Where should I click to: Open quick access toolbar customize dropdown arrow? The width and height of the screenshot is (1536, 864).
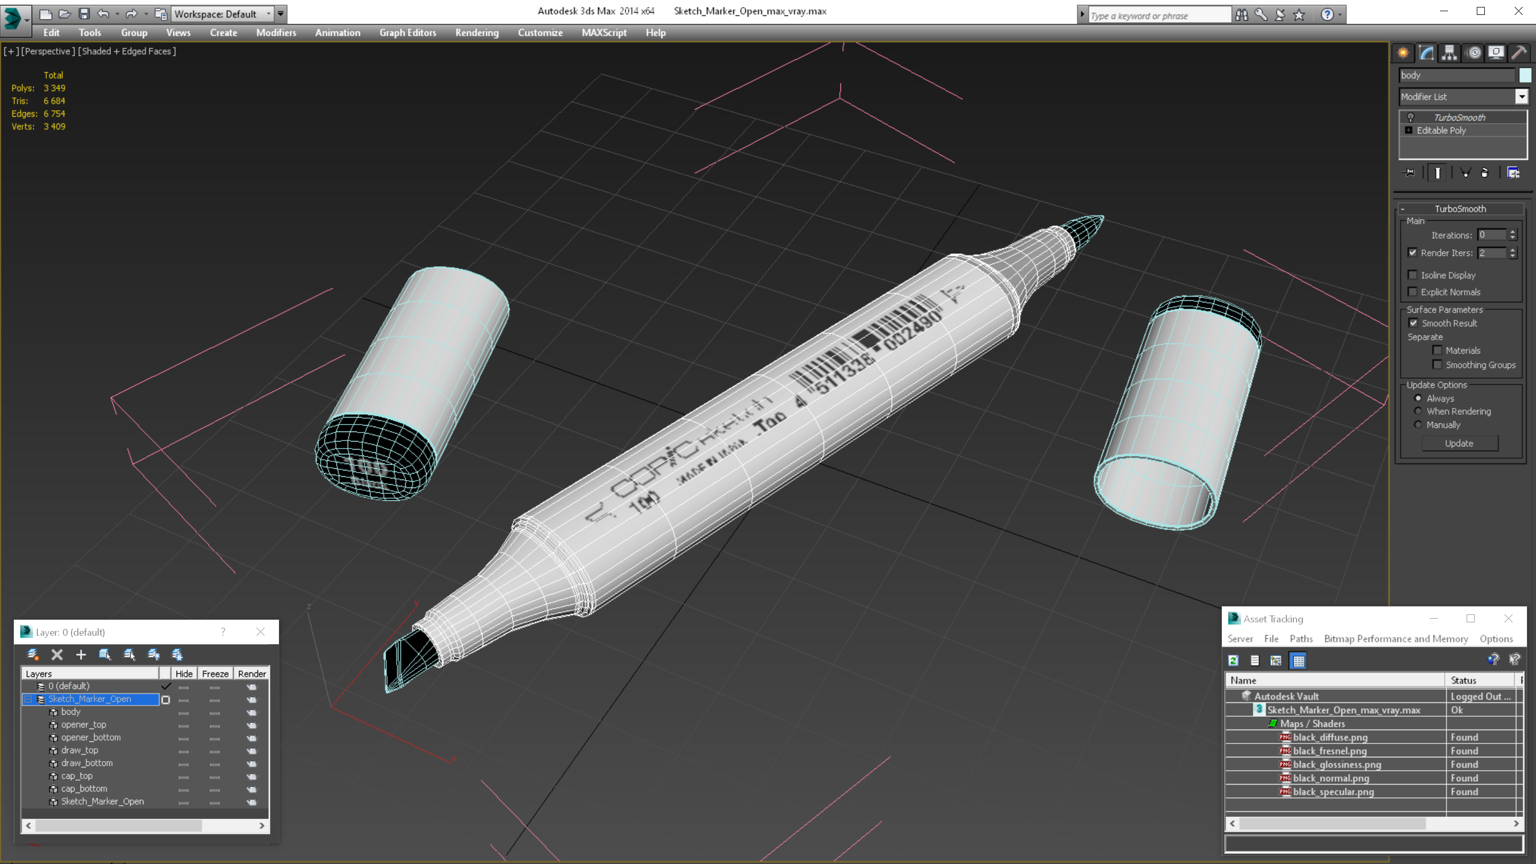pos(280,14)
